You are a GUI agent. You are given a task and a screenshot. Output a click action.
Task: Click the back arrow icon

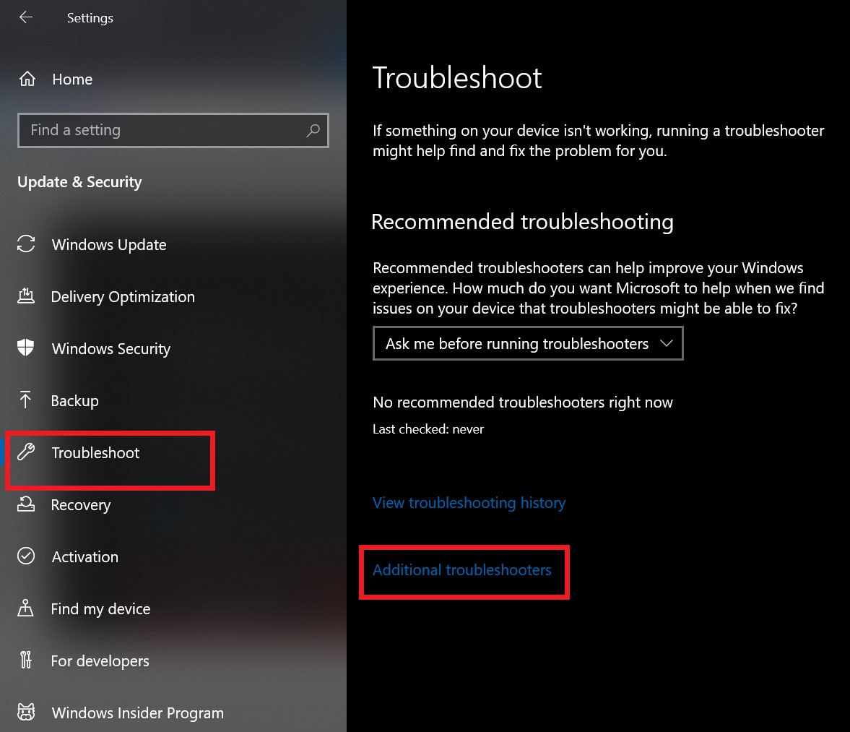[26, 17]
